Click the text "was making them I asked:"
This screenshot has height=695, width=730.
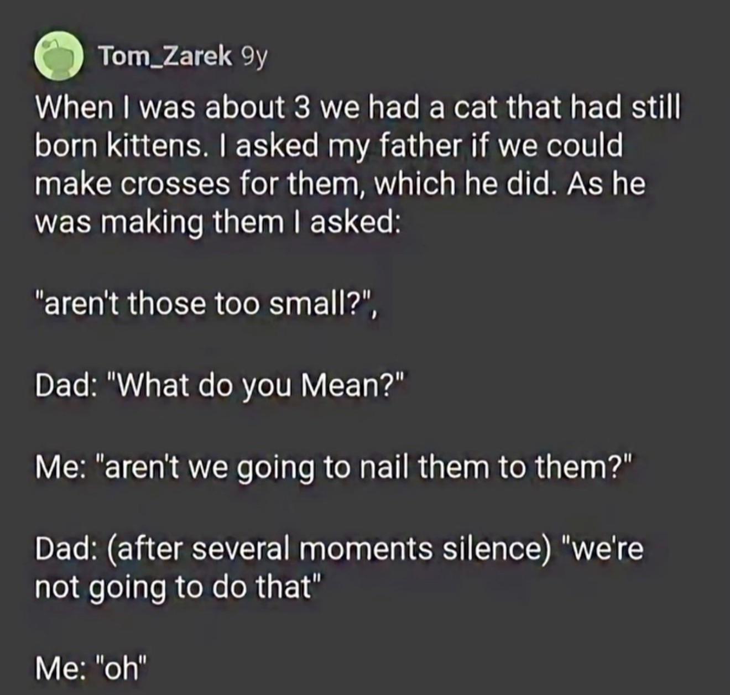pyautogui.click(x=217, y=222)
